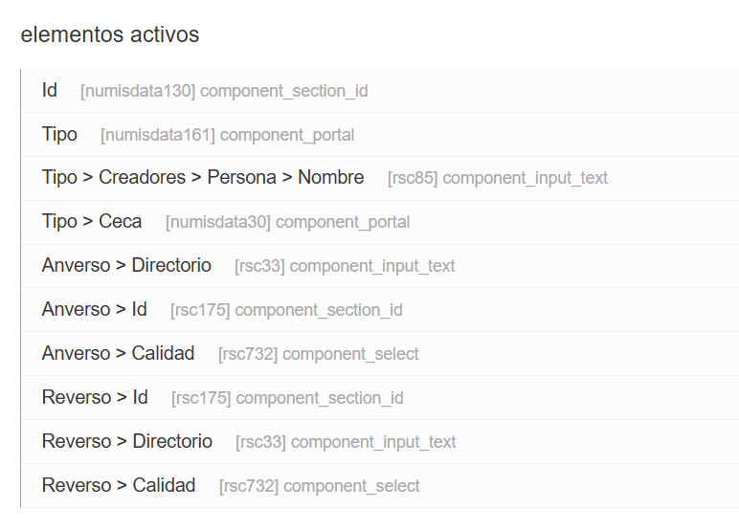
Task: Click the [rsc175] tag beside Anverso > Id
Action: point(200,311)
